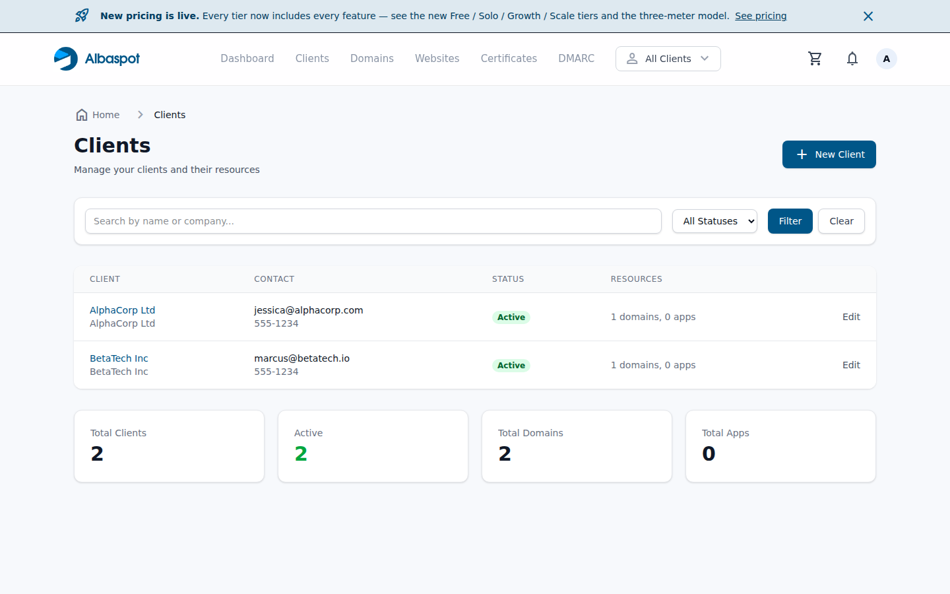
Task: Open the shopping cart icon
Action: tap(815, 59)
